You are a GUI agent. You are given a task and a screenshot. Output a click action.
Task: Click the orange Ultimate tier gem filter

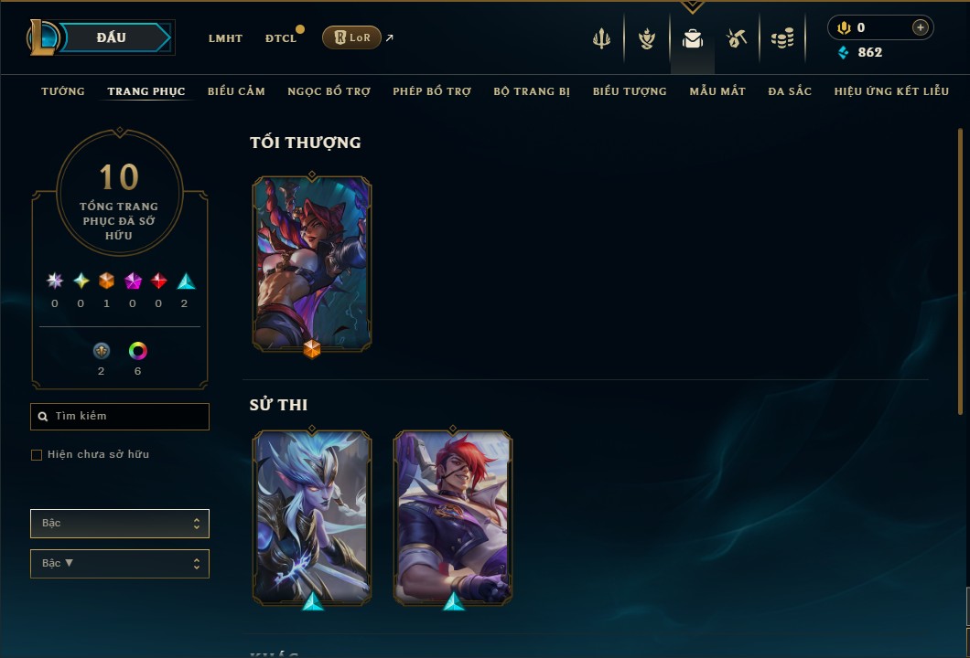[106, 281]
